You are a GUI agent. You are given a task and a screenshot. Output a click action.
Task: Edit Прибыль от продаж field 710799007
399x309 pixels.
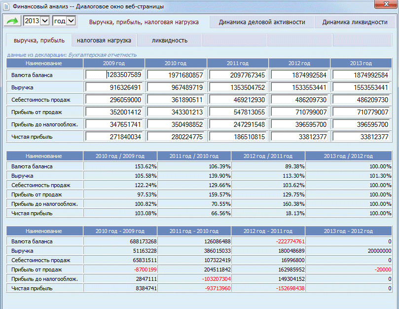[299, 112]
